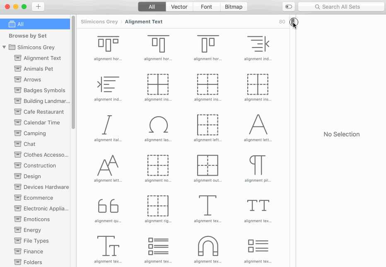Screen dimensions: 386x267
Task: Open the Emoticons category
Action: click(x=36, y=219)
